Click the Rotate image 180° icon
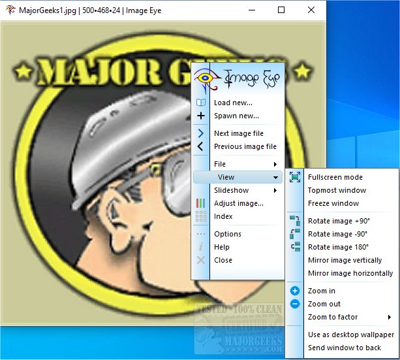 point(296,247)
